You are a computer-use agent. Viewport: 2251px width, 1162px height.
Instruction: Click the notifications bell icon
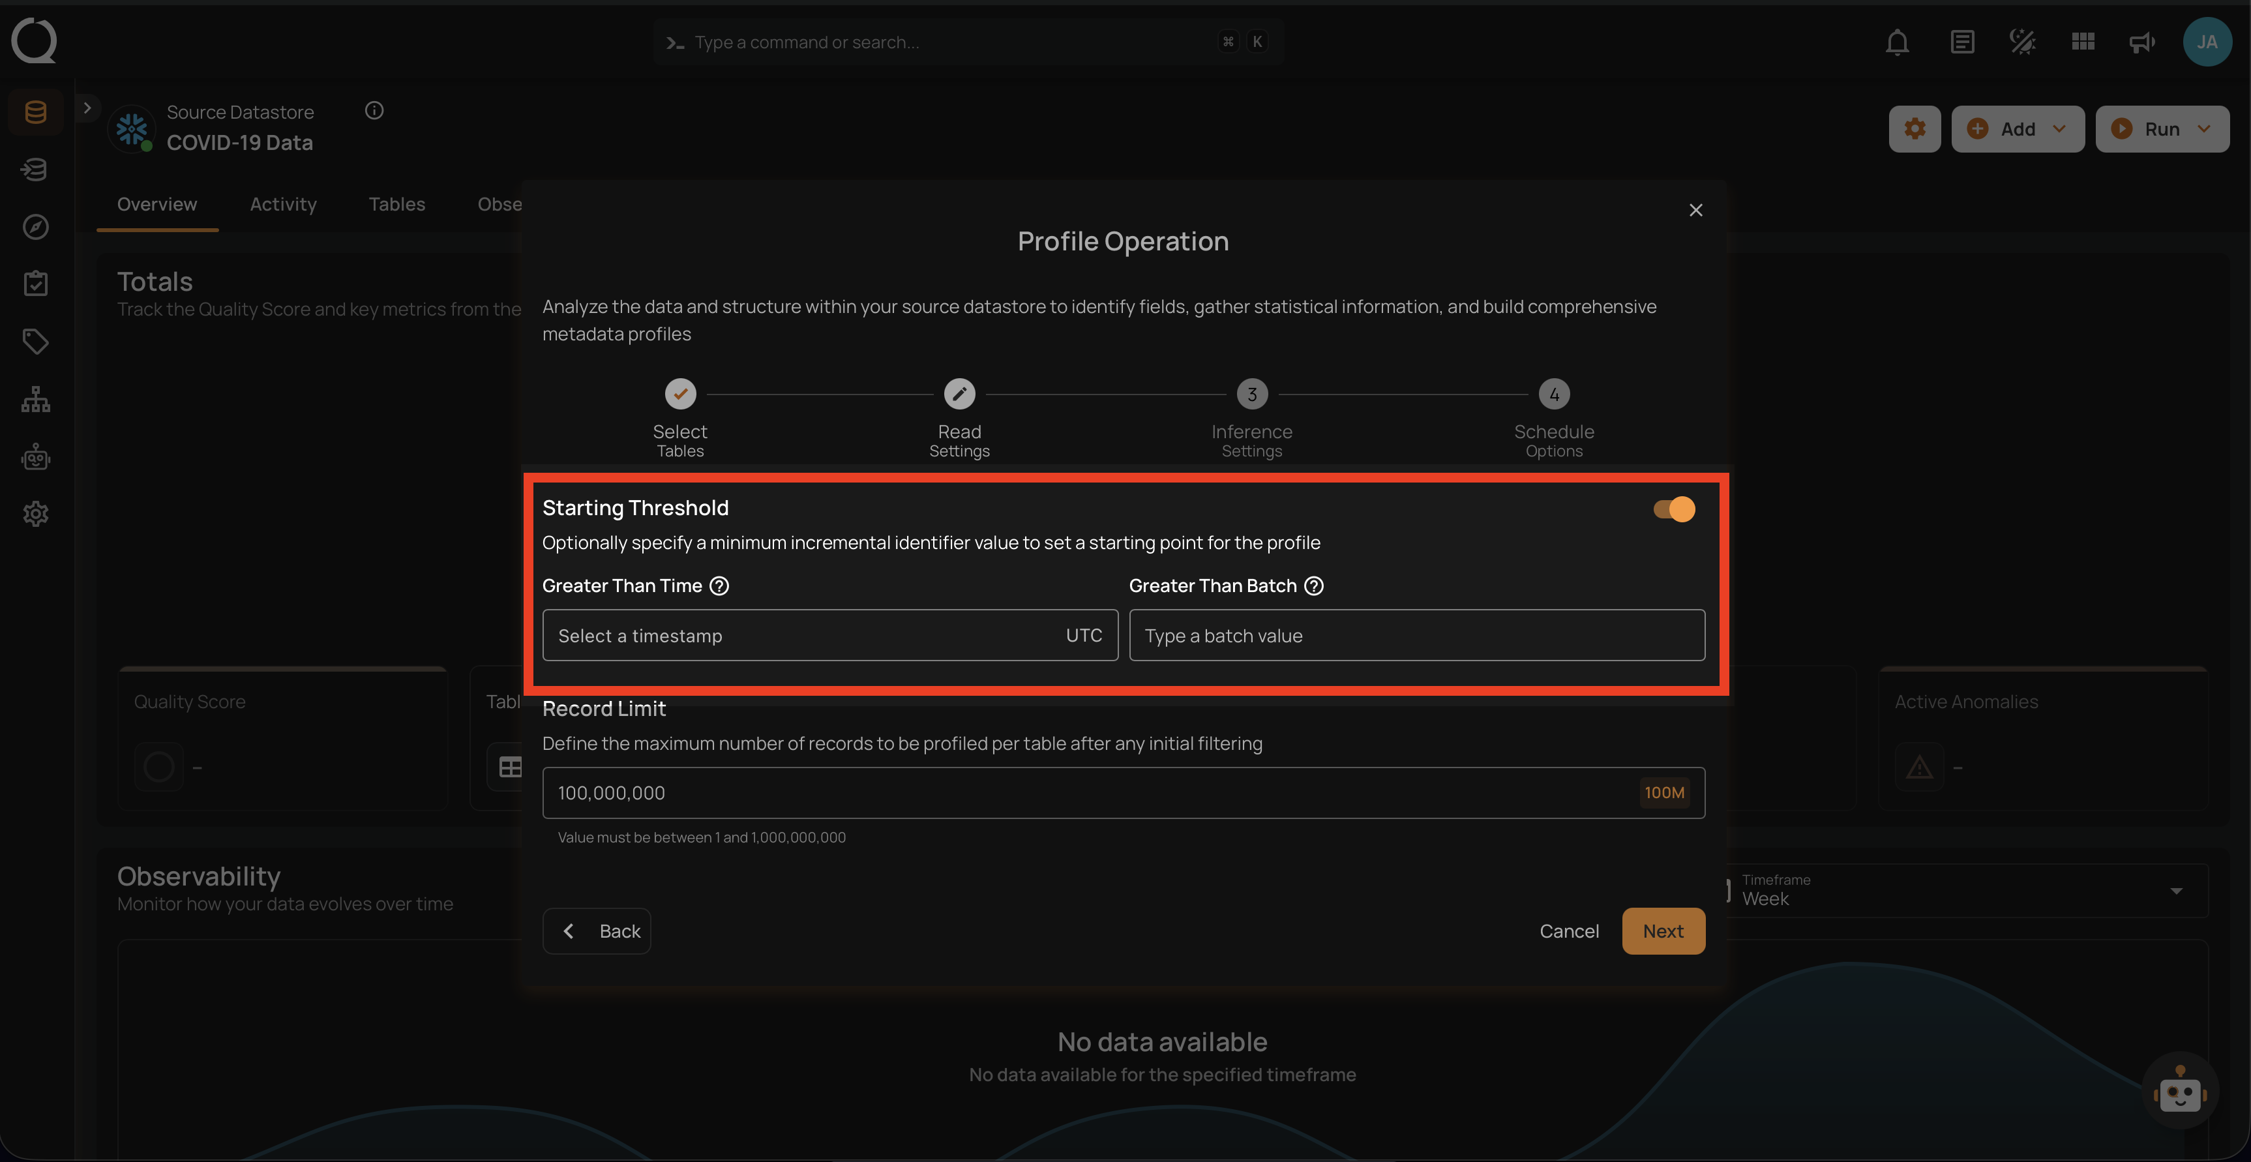tap(1897, 41)
